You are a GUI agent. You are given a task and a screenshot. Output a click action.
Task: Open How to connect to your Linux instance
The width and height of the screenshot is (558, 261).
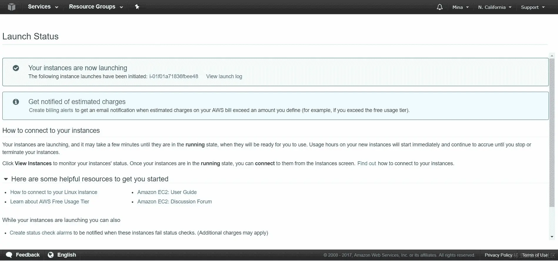click(x=54, y=192)
